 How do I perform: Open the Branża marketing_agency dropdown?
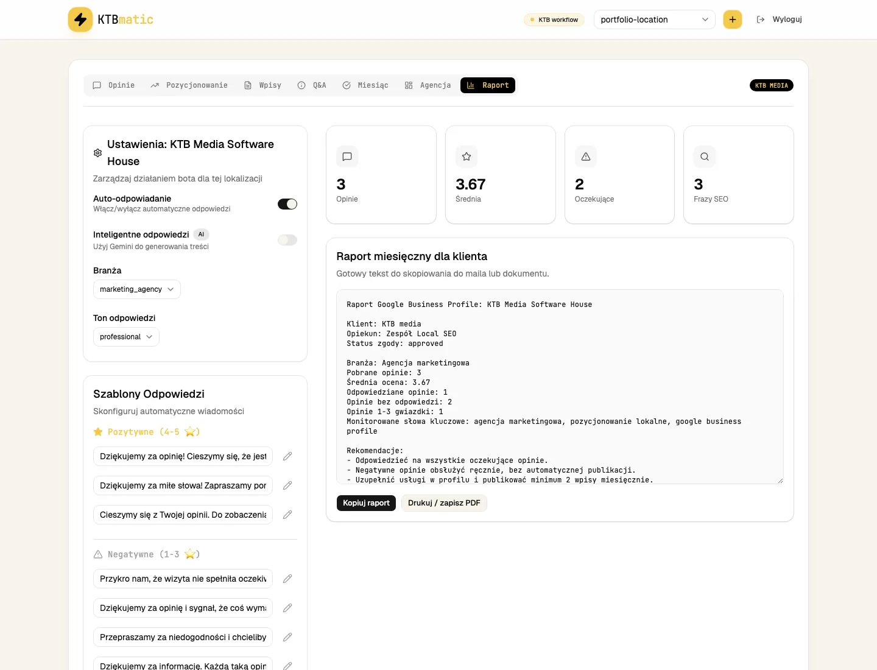(x=137, y=289)
